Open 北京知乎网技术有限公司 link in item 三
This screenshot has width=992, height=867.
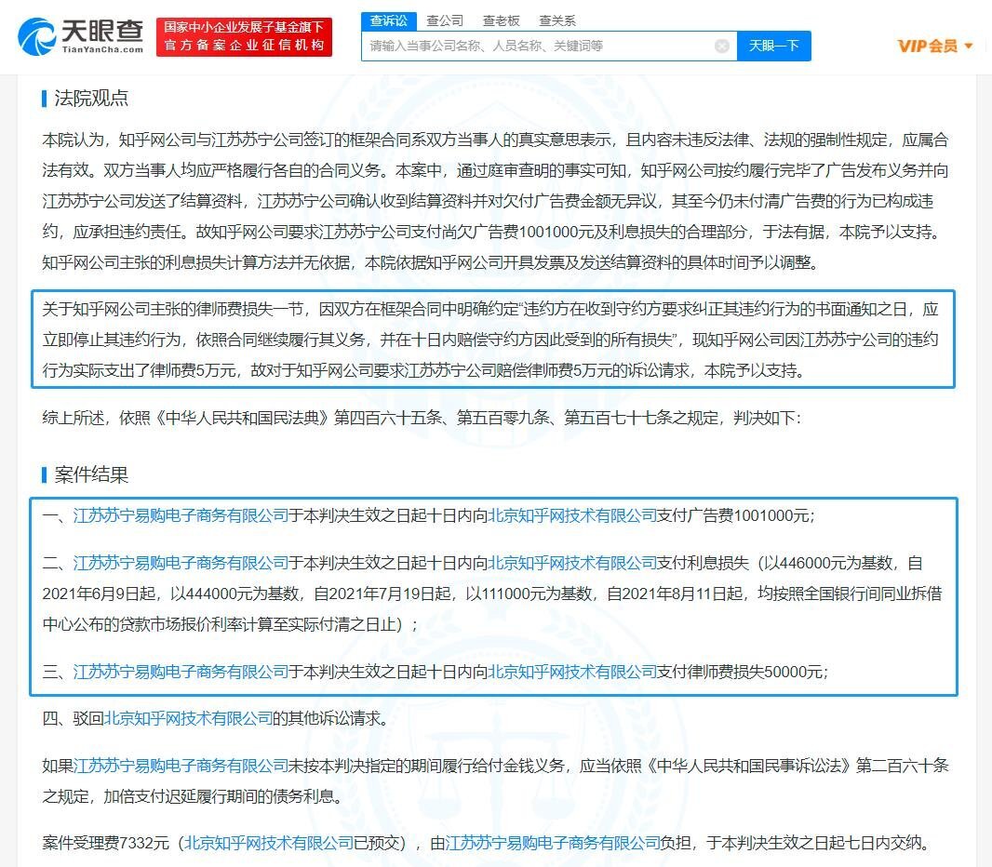coord(572,672)
